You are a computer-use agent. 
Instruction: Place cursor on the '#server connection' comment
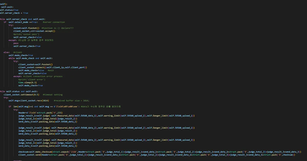click(x=54, y=22)
